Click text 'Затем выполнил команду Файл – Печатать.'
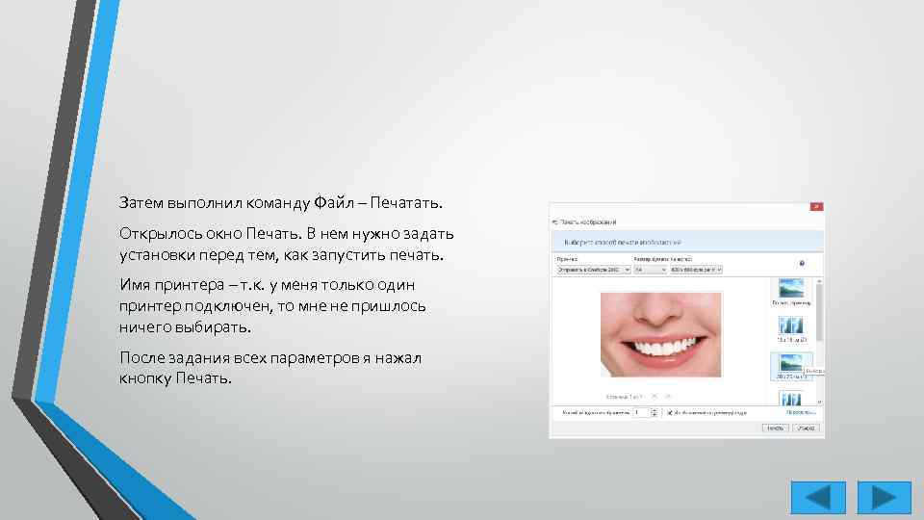 pyautogui.click(x=280, y=203)
